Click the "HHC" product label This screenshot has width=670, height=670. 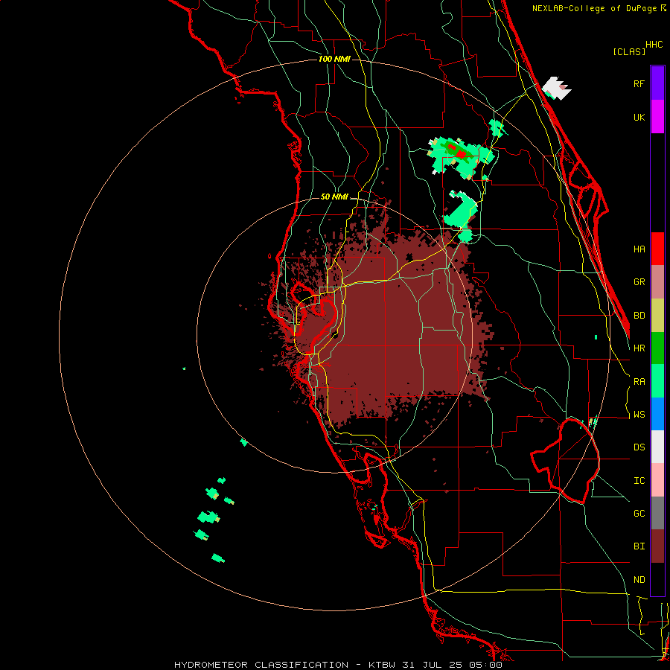coord(654,45)
